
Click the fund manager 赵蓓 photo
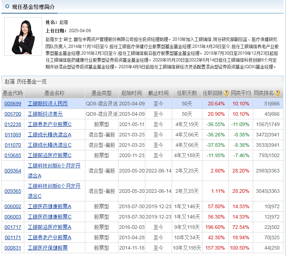23,36
